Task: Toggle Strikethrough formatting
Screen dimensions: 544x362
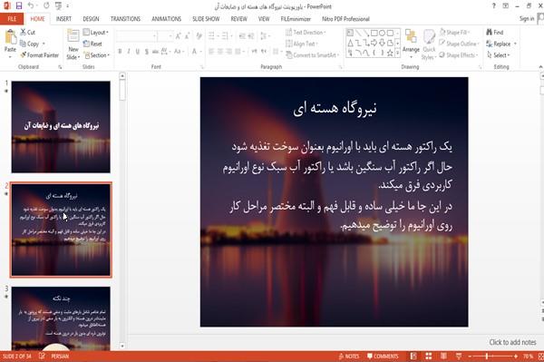Action: (155, 52)
